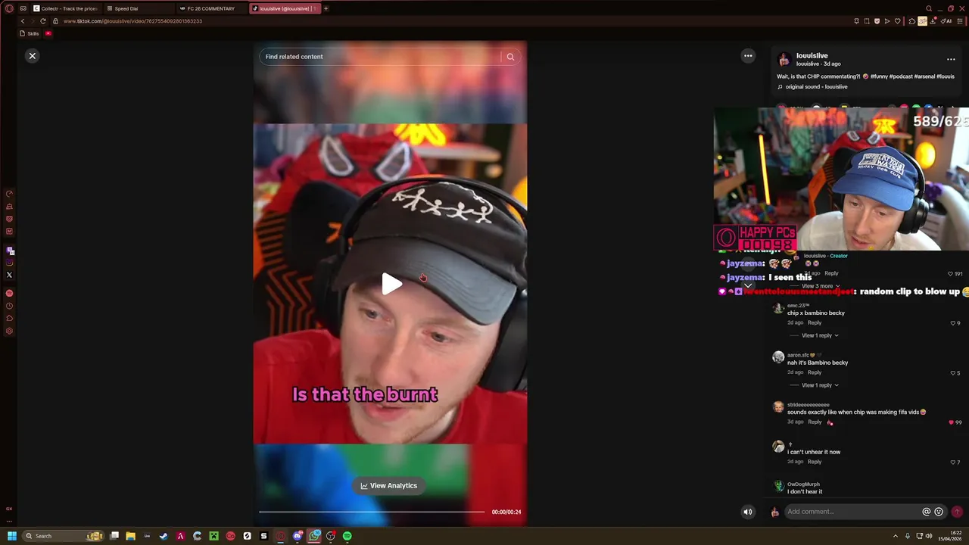Open the easy setup sliders icon

coord(960,21)
